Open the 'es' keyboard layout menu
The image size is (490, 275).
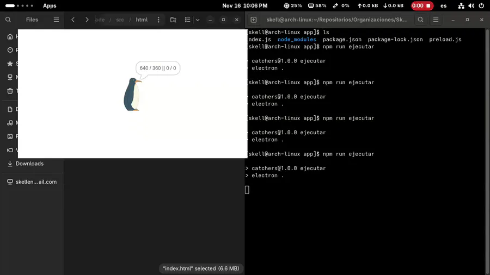click(443, 5)
